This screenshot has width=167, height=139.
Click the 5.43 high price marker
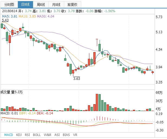click(5, 20)
